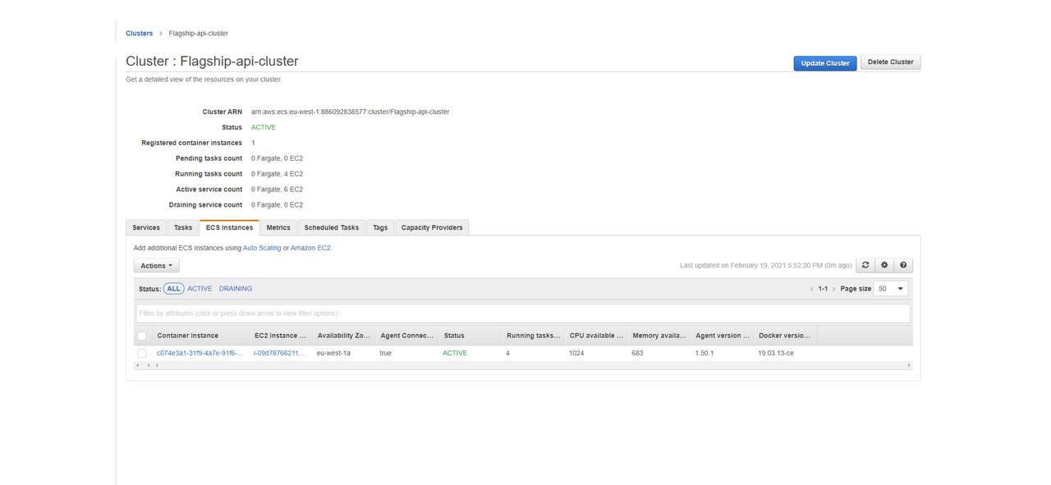This screenshot has height=485, width=1051.
Task: Select the ECS Instances tab
Action: coord(229,227)
